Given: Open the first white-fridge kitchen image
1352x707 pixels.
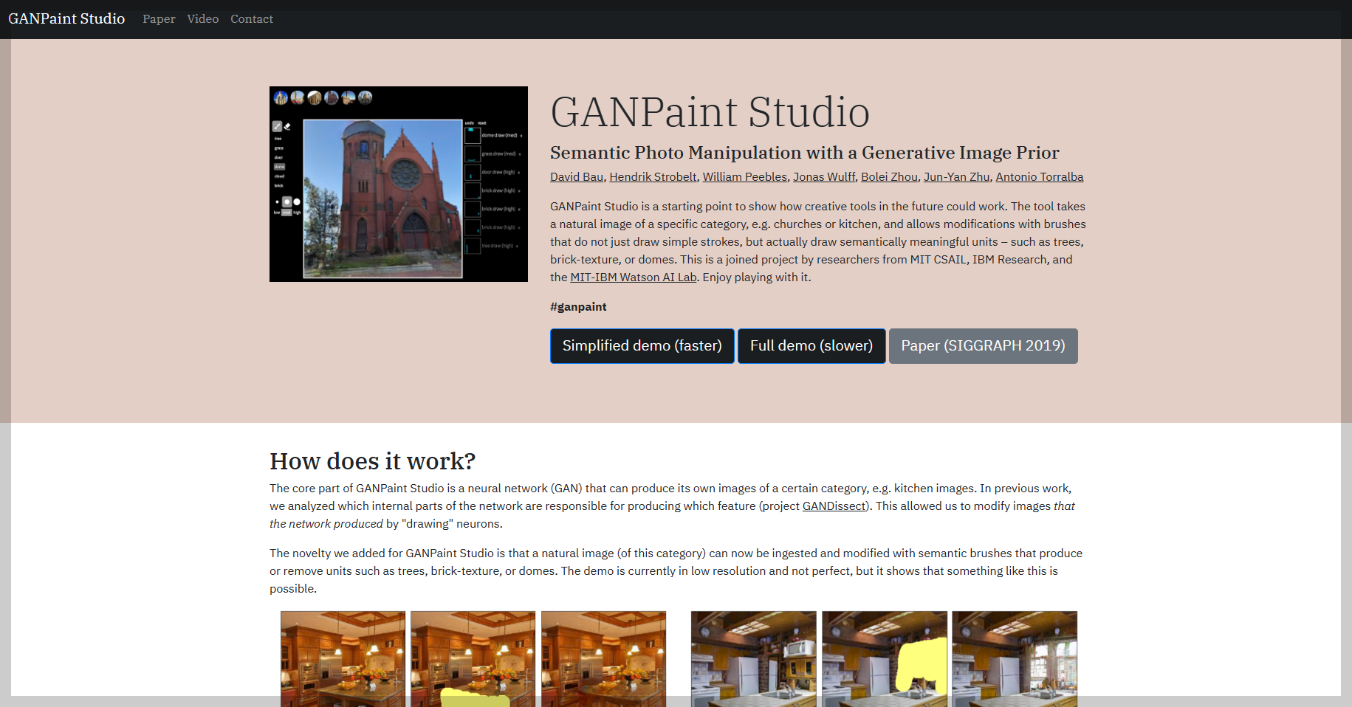Looking at the screenshot, I should (753, 658).
